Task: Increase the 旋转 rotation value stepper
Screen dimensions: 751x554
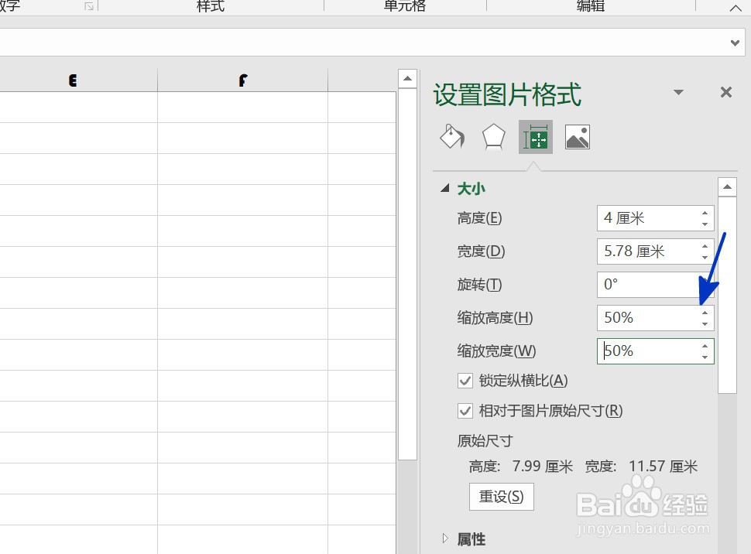Action: coord(704,280)
